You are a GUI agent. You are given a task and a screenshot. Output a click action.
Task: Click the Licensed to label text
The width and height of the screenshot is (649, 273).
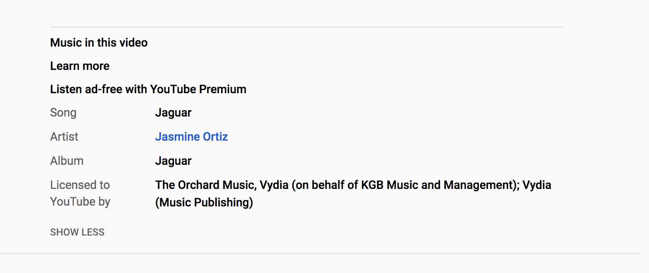point(80,185)
